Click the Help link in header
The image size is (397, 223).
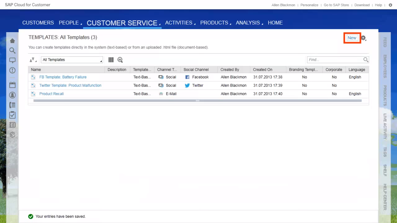tap(378, 5)
